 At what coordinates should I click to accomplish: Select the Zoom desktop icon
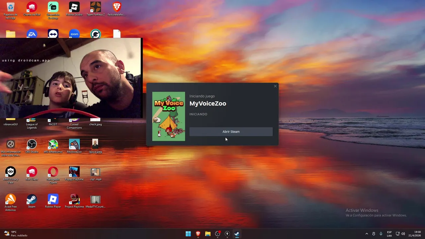[x=74, y=34]
